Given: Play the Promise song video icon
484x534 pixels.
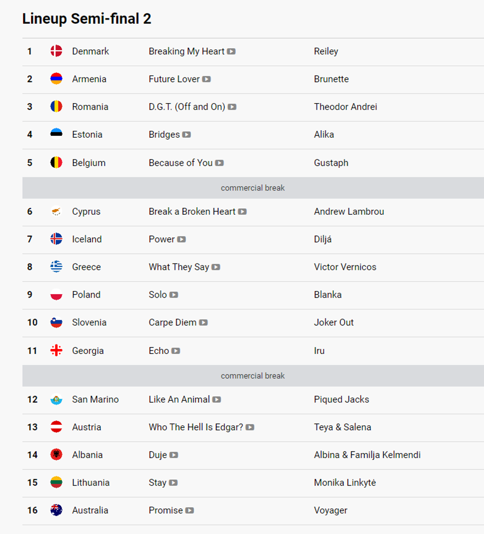Looking at the screenshot, I should tap(190, 511).
